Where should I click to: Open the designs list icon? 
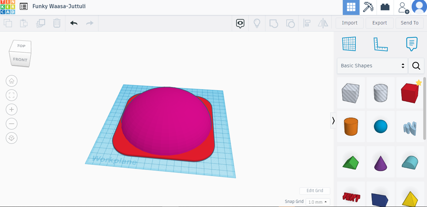[x=24, y=6]
